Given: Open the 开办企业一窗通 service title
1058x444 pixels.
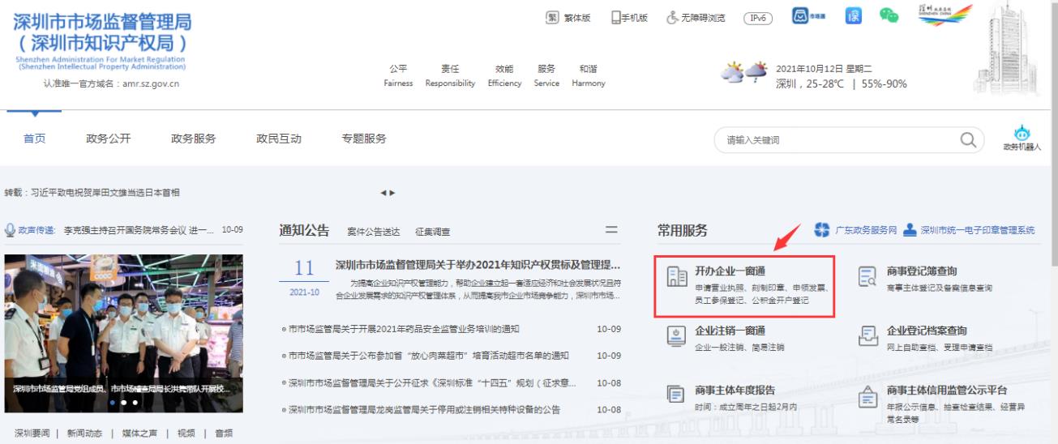Looking at the screenshot, I should (x=730, y=271).
